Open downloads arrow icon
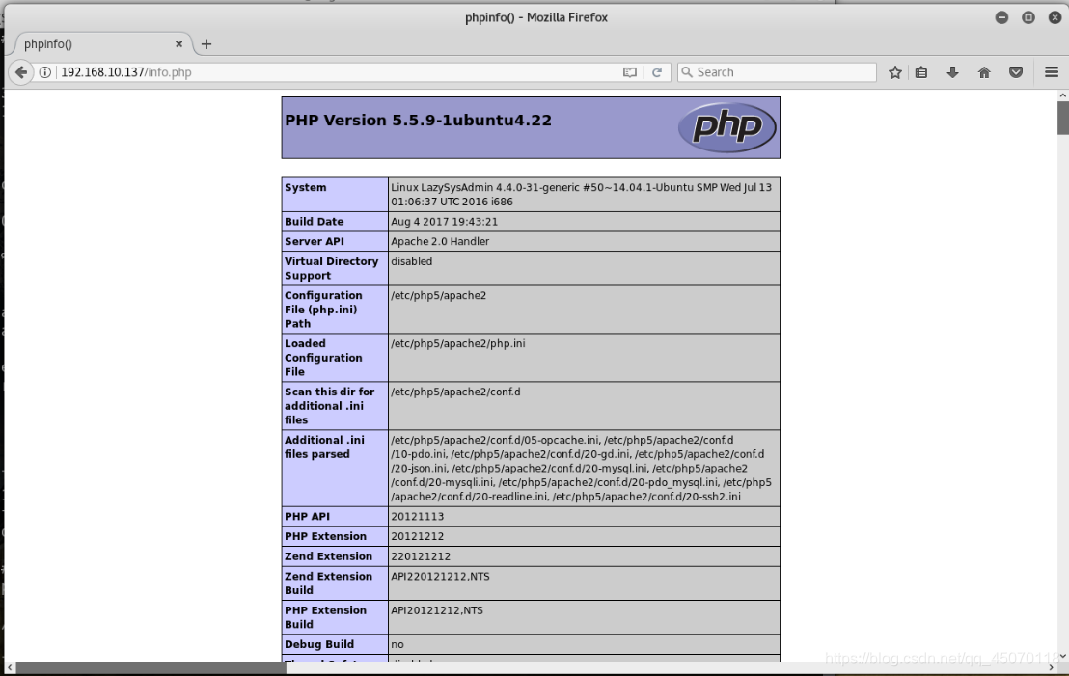1069x676 pixels. tap(952, 72)
